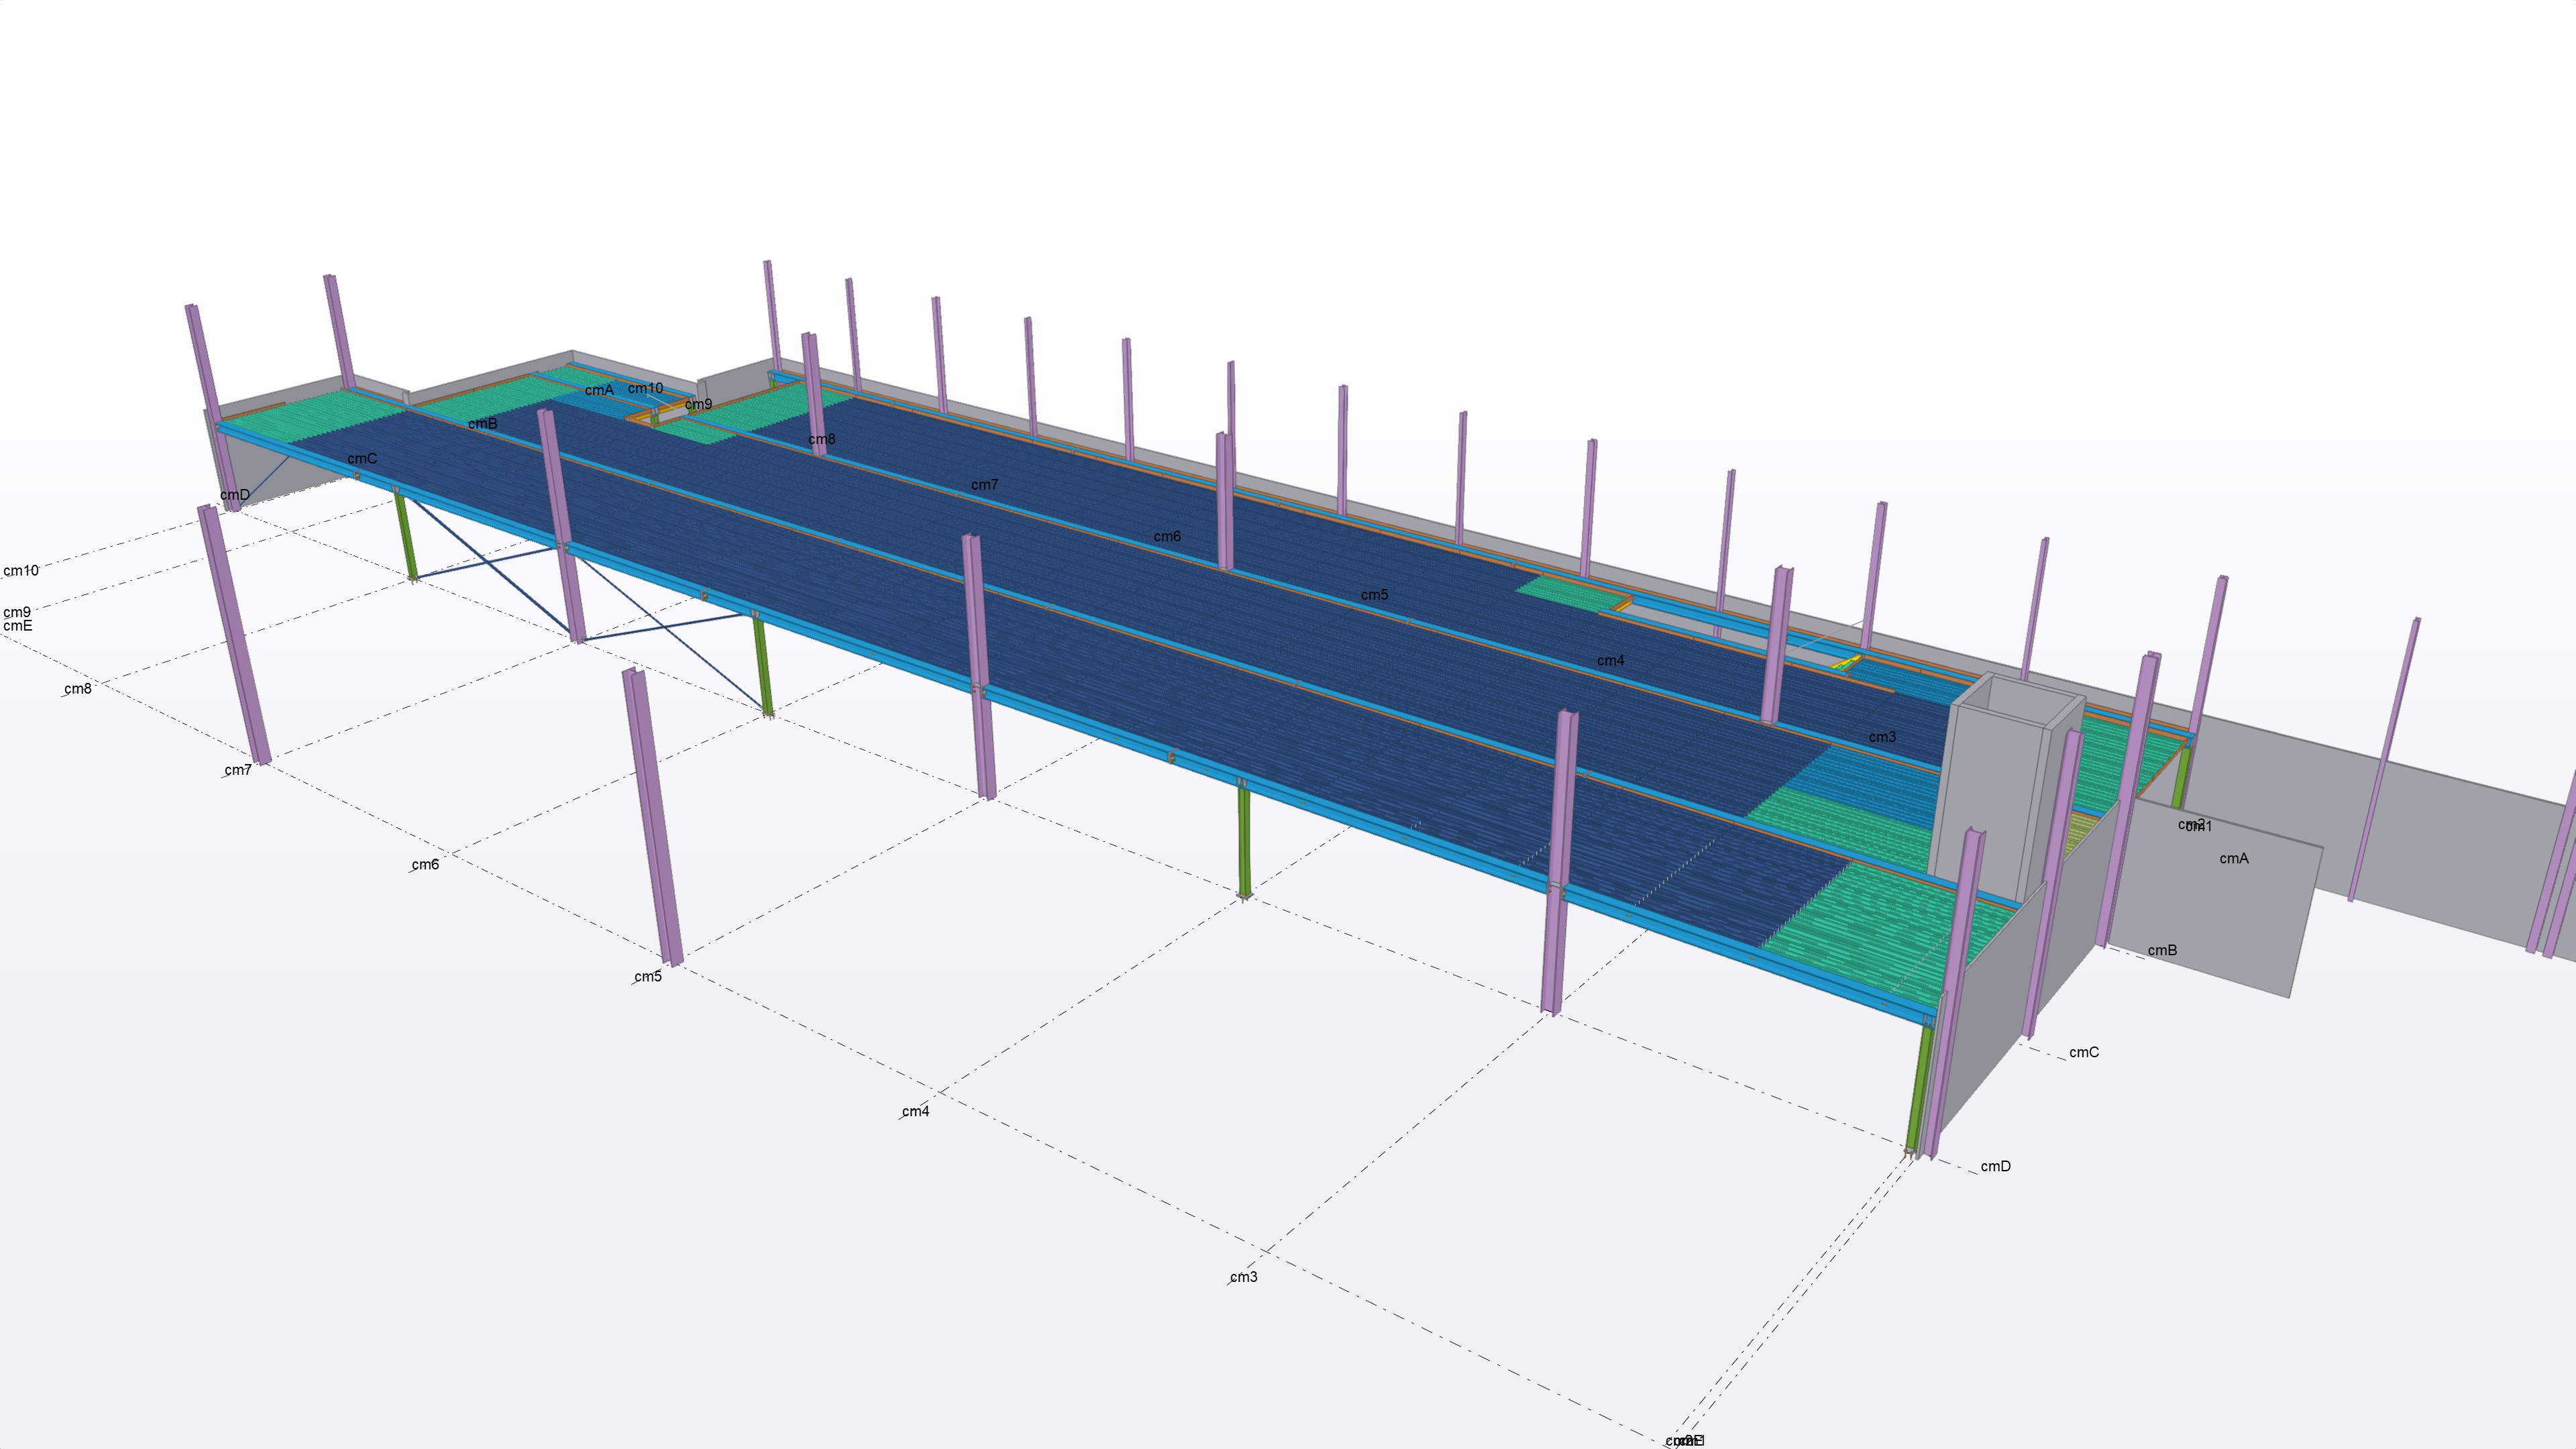Select the cm10 label at the far left edge
Screen dimensions: 2576x1449
click(21, 571)
